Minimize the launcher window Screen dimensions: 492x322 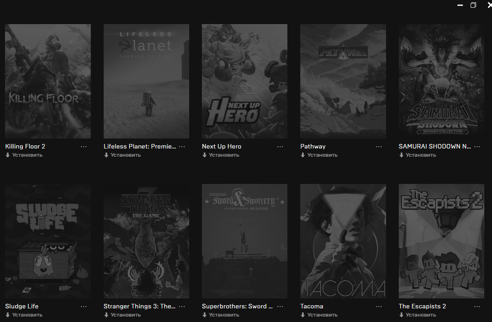[460, 5]
